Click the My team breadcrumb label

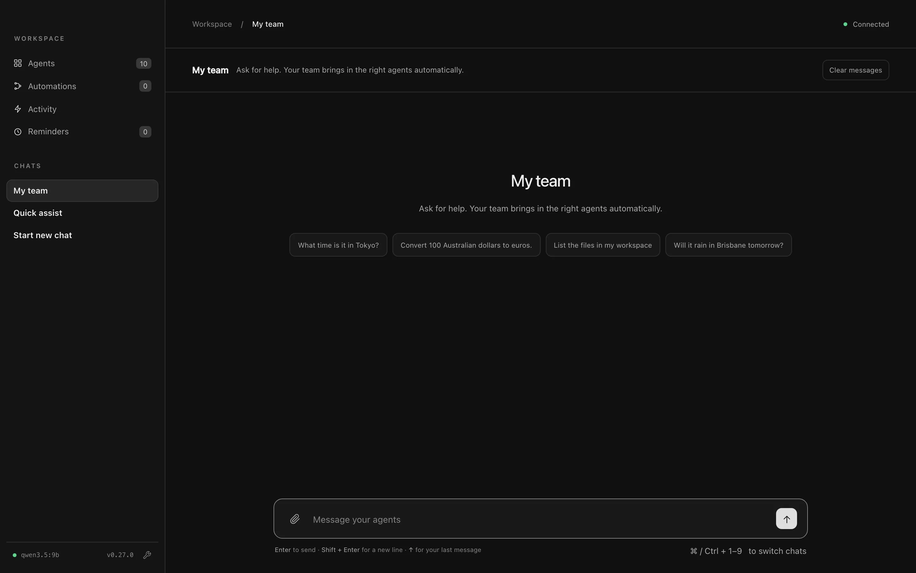pos(267,24)
